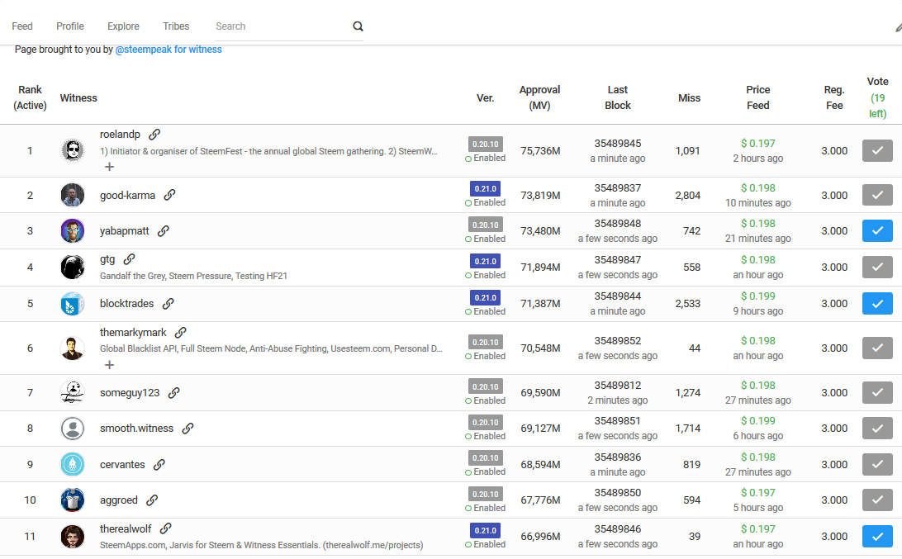Click cervantes avatar icon

coord(73,465)
